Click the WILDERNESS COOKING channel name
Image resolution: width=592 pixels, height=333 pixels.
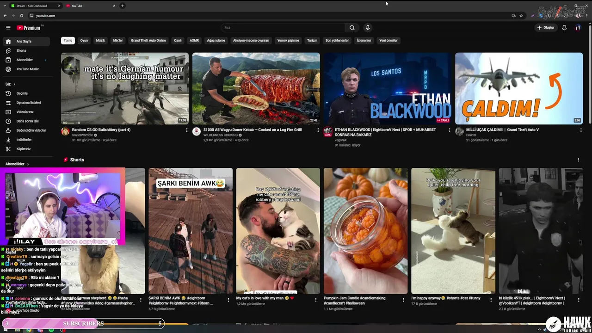[221, 135]
